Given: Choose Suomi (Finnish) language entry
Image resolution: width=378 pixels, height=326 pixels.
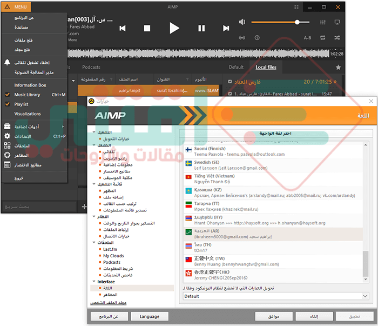Looking at the screenshot, I should [273, 151].
